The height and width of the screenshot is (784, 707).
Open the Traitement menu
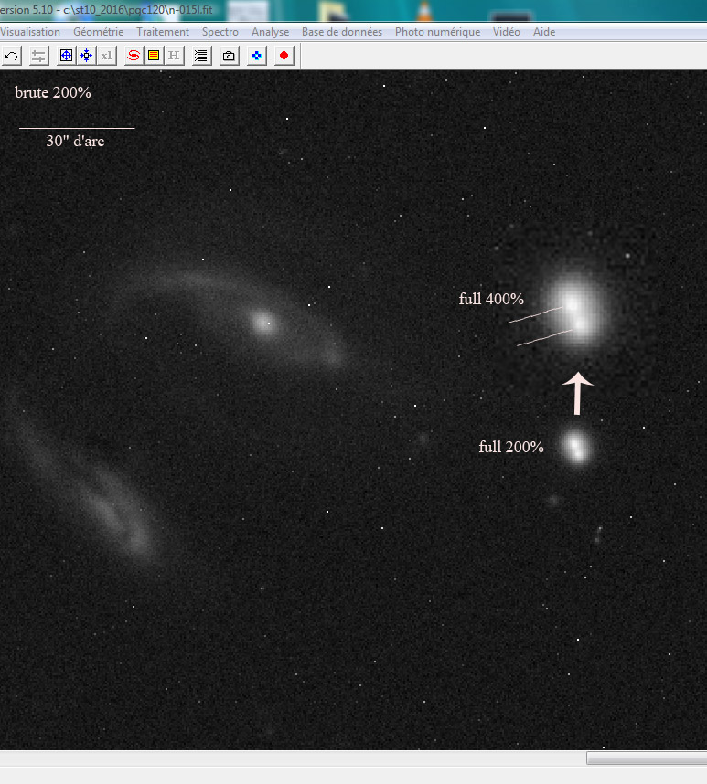coord(163,32)
